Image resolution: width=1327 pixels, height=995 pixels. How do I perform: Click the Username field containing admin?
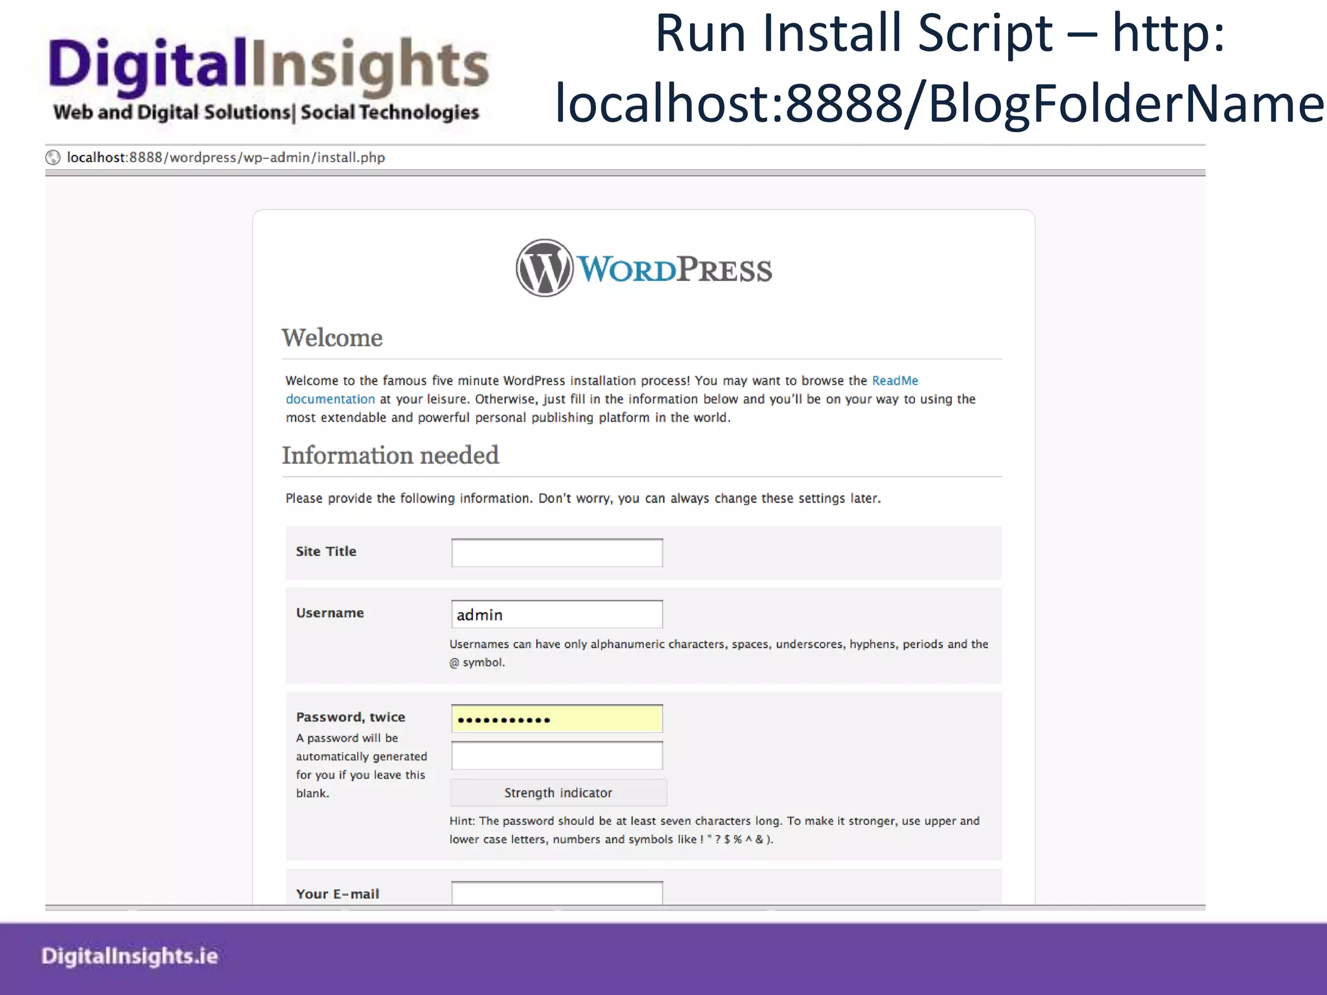[x=557, y=614]
